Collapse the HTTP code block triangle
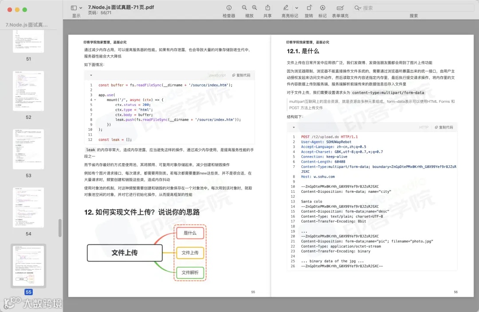Viewport: 479px width, 312px height. [294, 127]
